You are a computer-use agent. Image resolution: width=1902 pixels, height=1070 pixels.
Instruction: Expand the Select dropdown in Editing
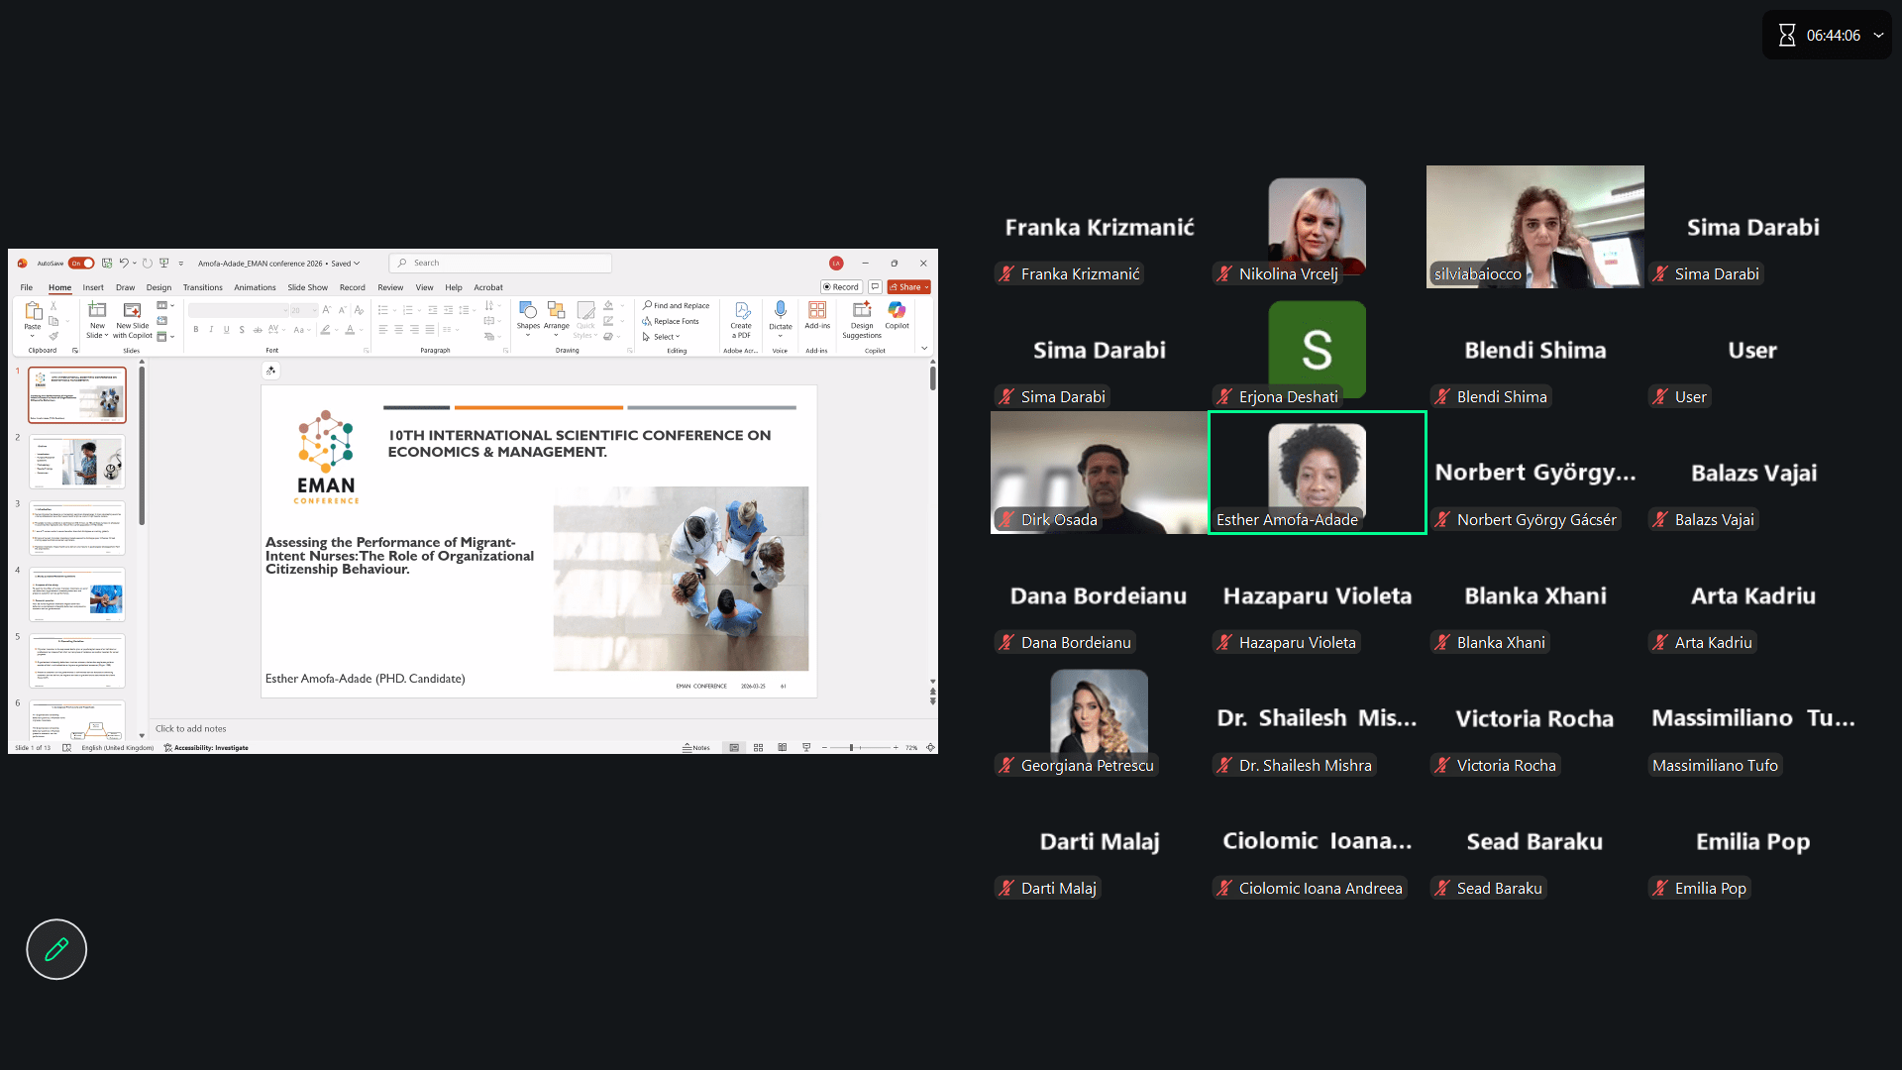[665, 337]
